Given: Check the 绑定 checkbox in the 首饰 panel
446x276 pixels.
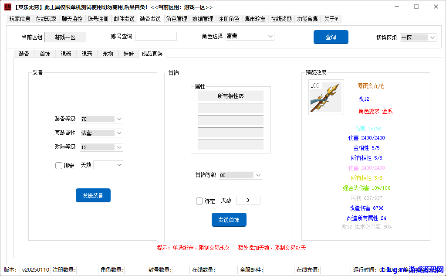Looking at the screenshot, I should [x=199, y=200].
